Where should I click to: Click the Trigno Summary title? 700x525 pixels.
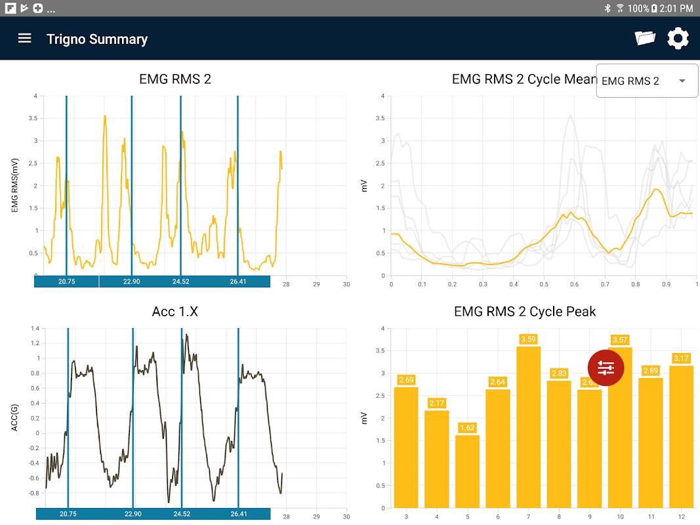97,39
